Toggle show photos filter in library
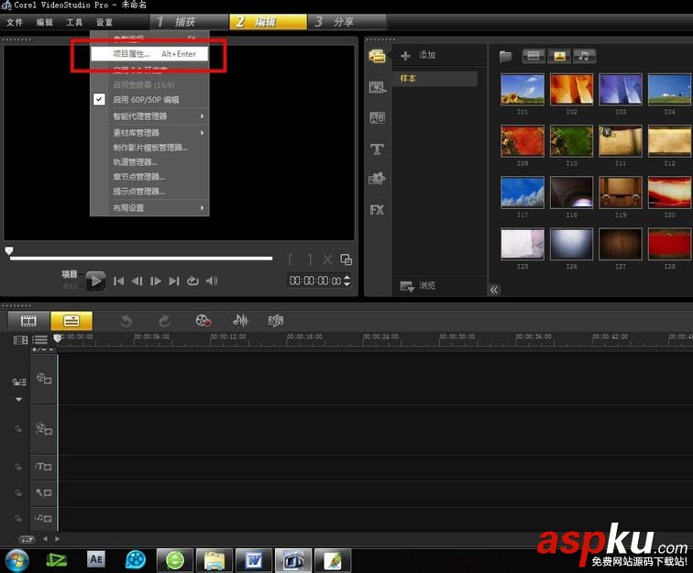This screenshot has height=573, width=693. point(559,56)
